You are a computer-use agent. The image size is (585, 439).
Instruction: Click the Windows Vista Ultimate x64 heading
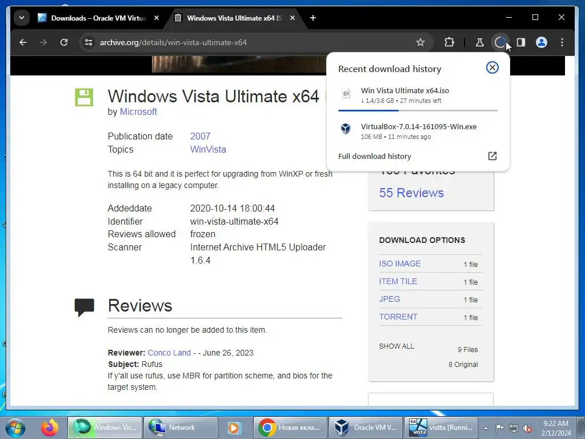point(214,96)
